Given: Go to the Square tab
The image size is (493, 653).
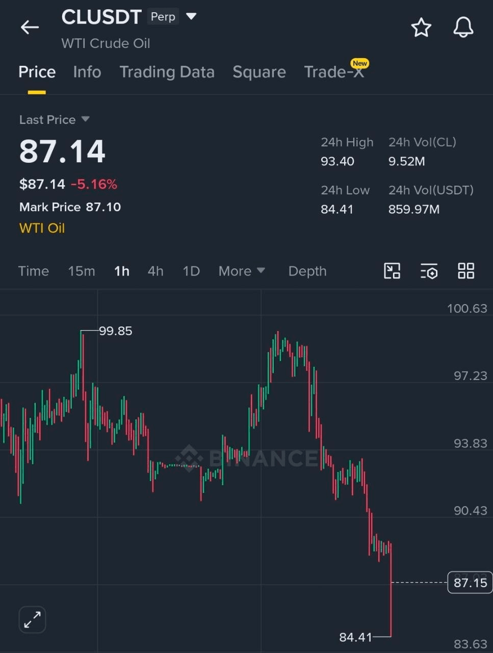Looking at the screenshot, I should [259, 72].
